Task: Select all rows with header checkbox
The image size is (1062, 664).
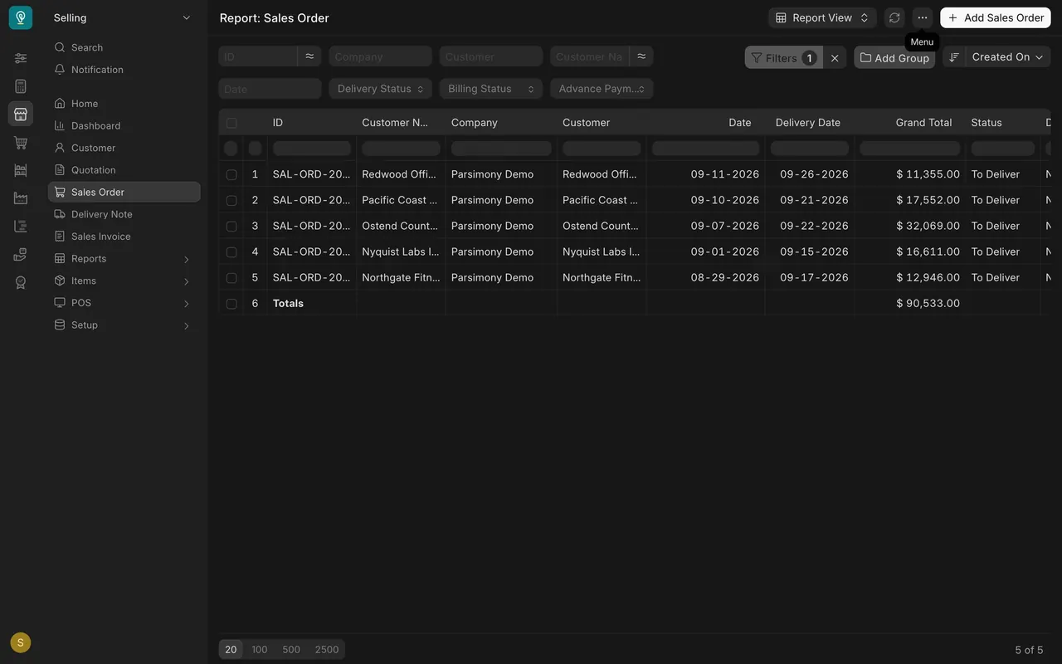Action: coord(231,123)
